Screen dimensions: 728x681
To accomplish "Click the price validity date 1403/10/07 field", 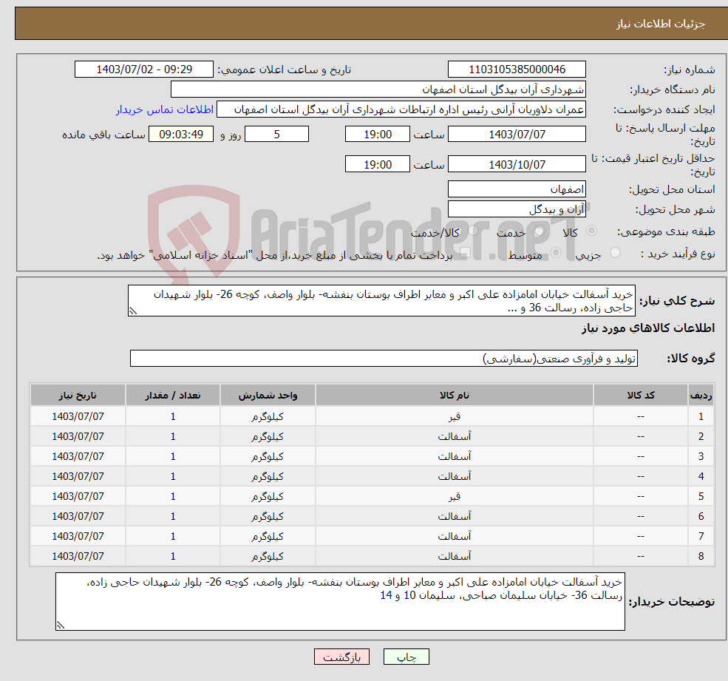I will coord(517,164).
